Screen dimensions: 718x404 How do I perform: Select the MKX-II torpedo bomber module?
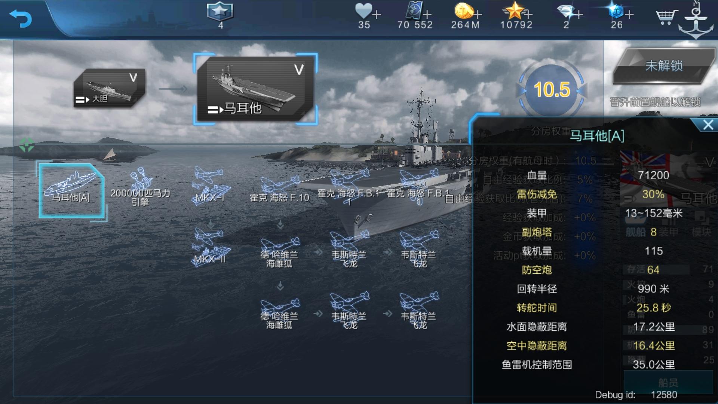coord(210,247)
